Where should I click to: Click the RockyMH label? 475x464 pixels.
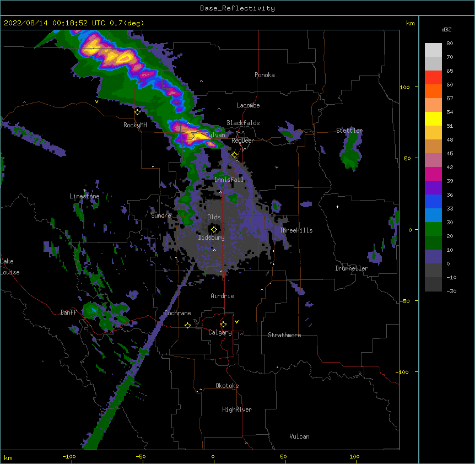(x=135, y=125)
